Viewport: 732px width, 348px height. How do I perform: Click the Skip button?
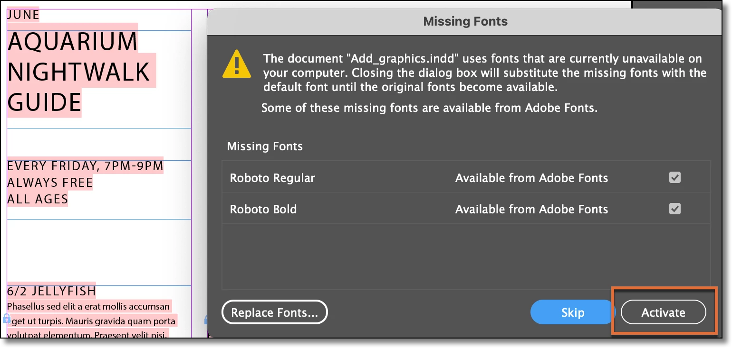click(x=572, y=312)
